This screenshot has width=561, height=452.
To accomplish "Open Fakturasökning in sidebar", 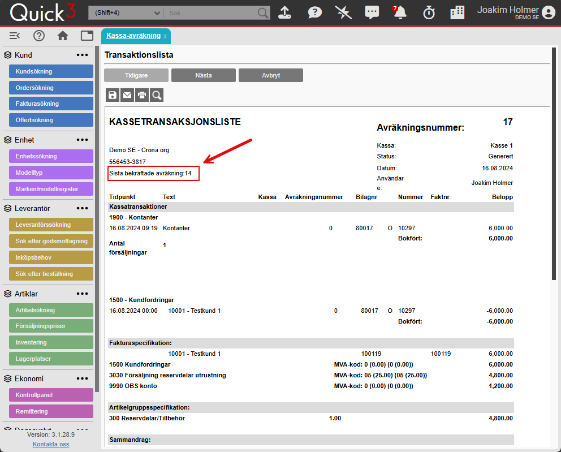I will point(51,104).
